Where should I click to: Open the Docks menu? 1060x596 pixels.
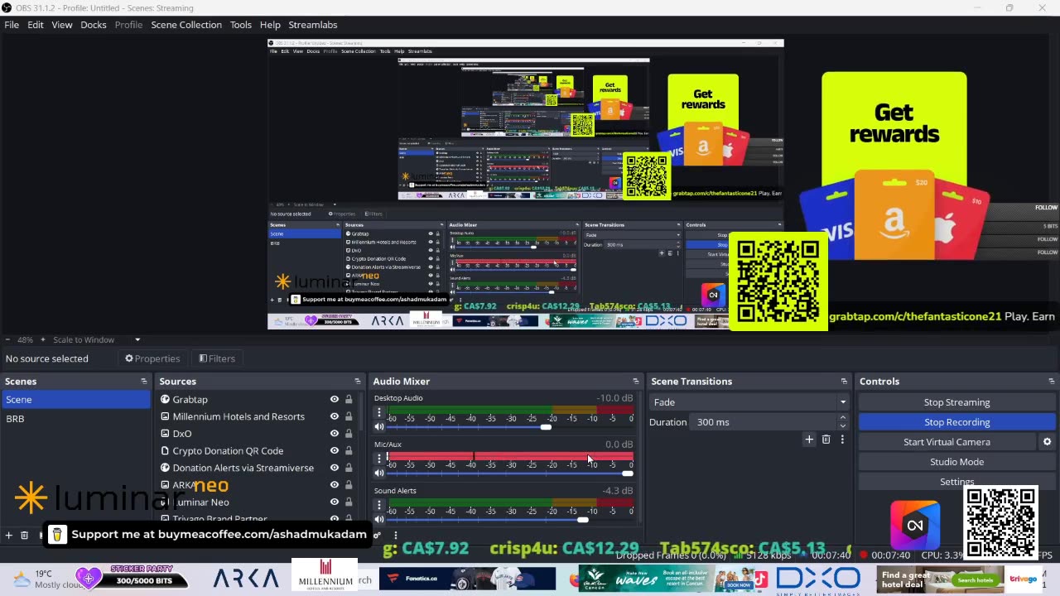point(94,25)
